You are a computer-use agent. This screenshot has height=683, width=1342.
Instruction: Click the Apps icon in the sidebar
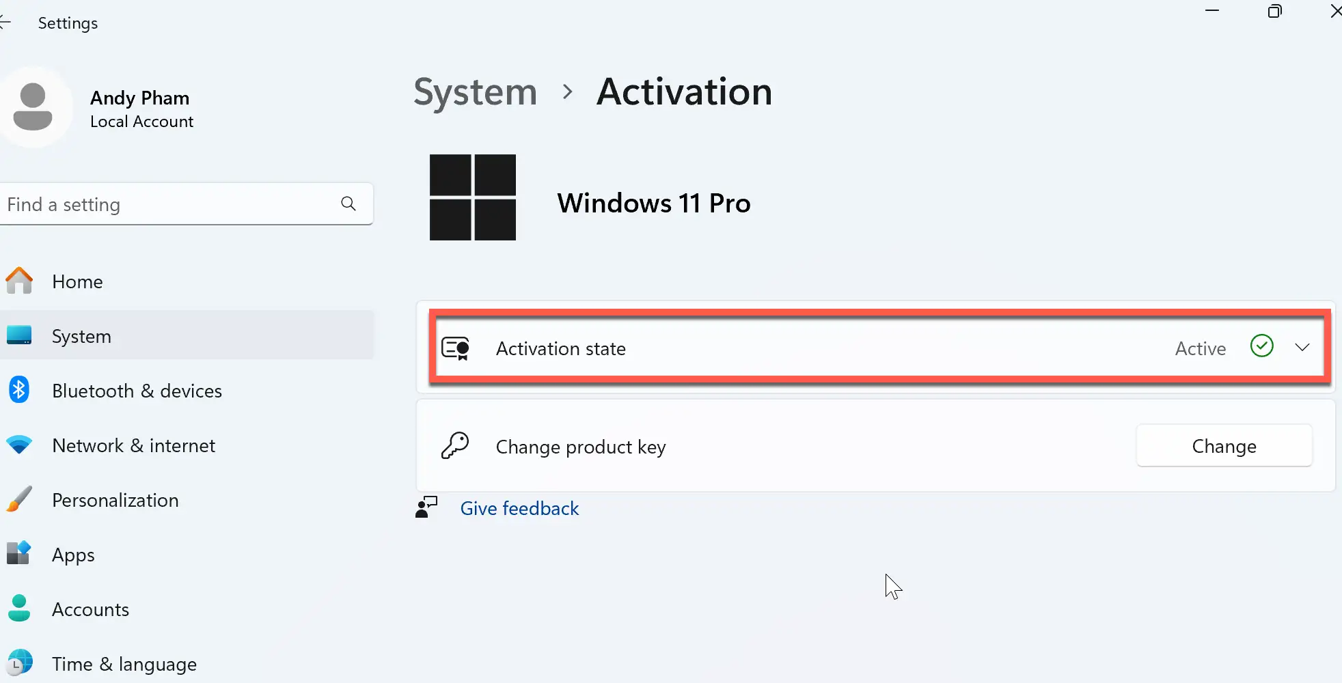point(19,553)
